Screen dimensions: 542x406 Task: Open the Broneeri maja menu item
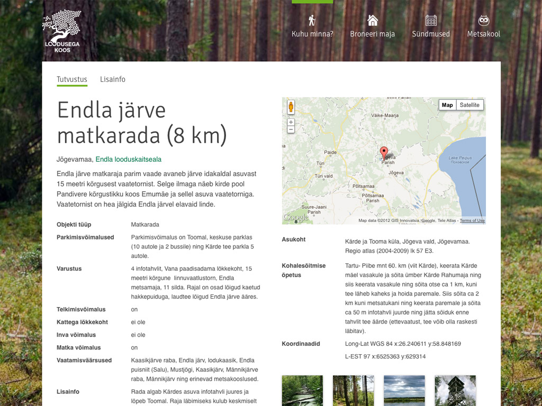[373, 34]
